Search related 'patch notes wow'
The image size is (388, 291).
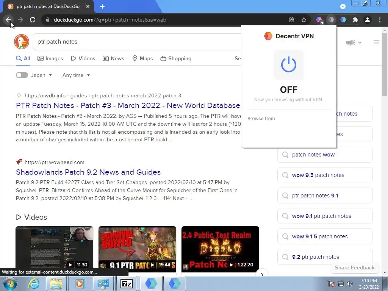click(325, 155)
